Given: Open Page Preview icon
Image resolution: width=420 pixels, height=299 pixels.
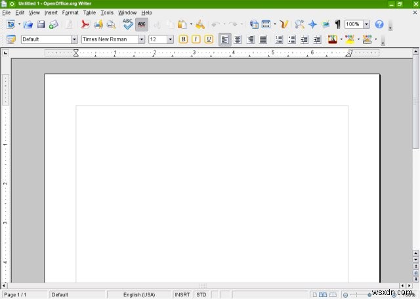Looking at the screenshot, I should 111,24.
